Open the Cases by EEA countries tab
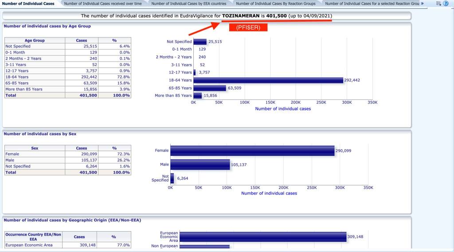Viewport: 454px width, 252px height. [189, 4]
